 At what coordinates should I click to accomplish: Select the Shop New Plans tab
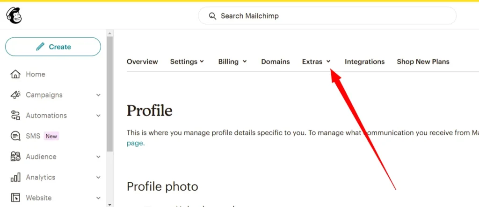tap(423, 62)
